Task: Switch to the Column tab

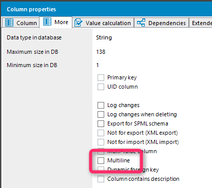Action: [x=21, y=23]
